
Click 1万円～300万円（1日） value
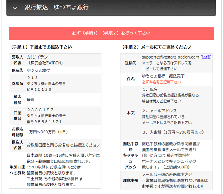(x=47, y=132)
